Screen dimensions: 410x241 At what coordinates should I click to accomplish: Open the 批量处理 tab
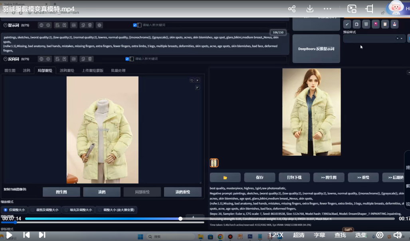[118, 71]
